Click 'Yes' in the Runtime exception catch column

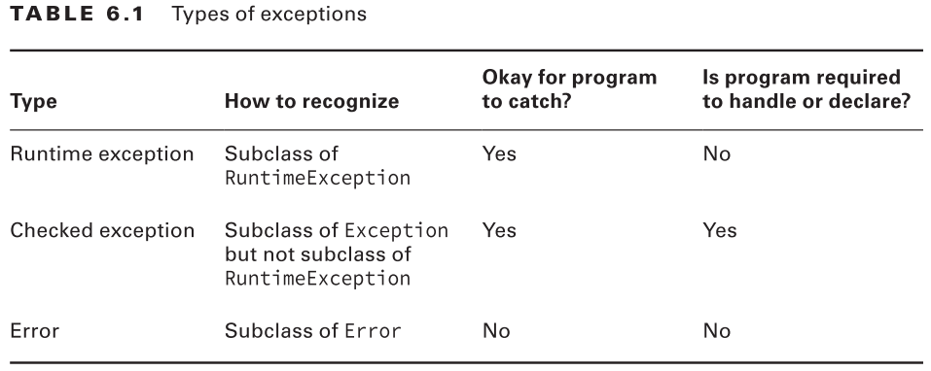coord(499,154)
